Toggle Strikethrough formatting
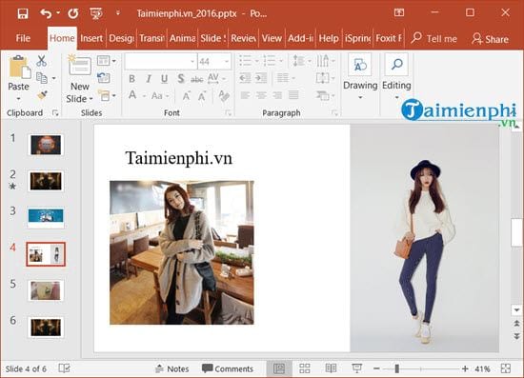This screenshot has width=524, height=378. click(197, 79)
